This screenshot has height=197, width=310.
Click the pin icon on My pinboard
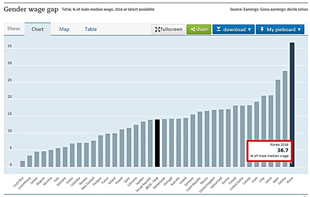pos(262,30)
